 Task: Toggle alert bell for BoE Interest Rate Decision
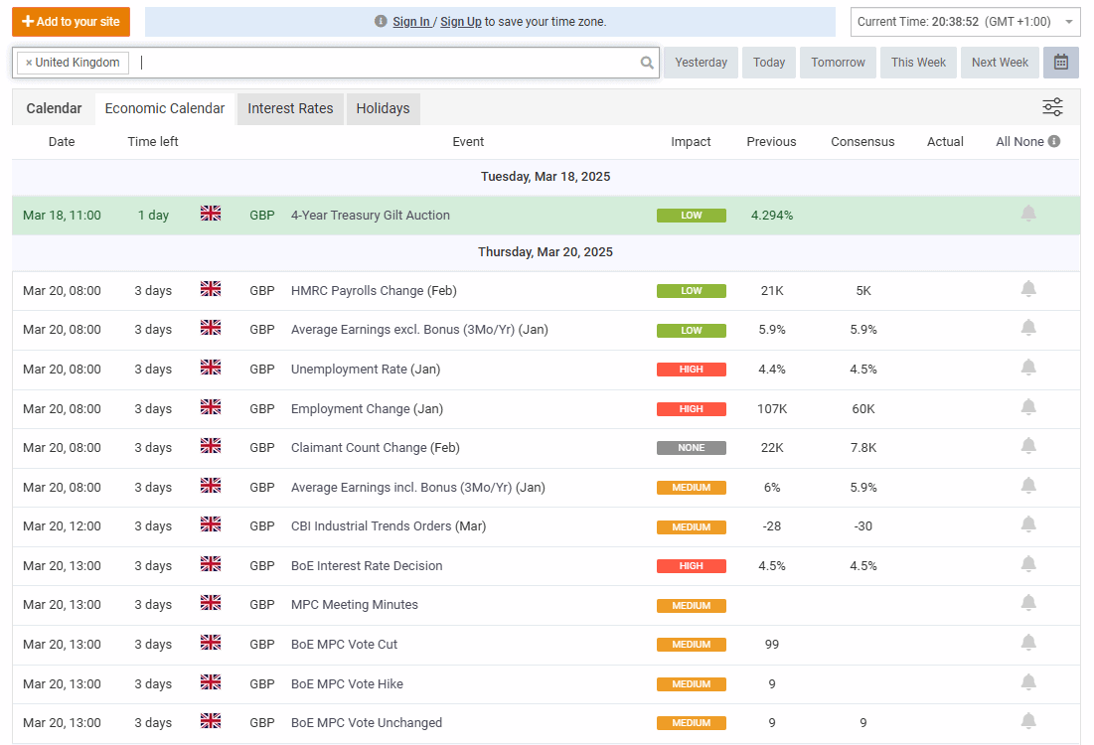tap(1028, 564)
